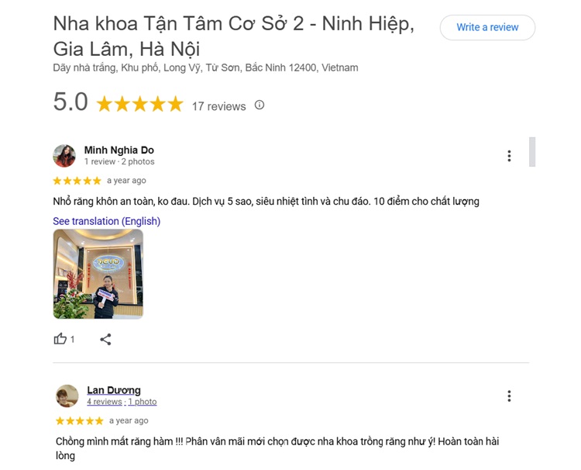Click Lan Dương's five-star rating
This screenshot has height=470, width=581.
79,420
